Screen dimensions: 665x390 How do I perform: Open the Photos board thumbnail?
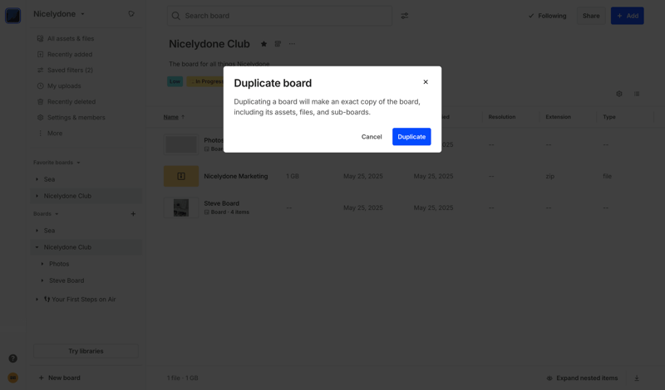coord(181,144)
